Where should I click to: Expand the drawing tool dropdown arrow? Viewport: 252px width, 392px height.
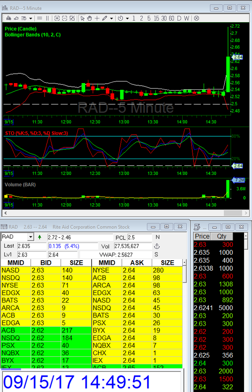coord(111,18)
